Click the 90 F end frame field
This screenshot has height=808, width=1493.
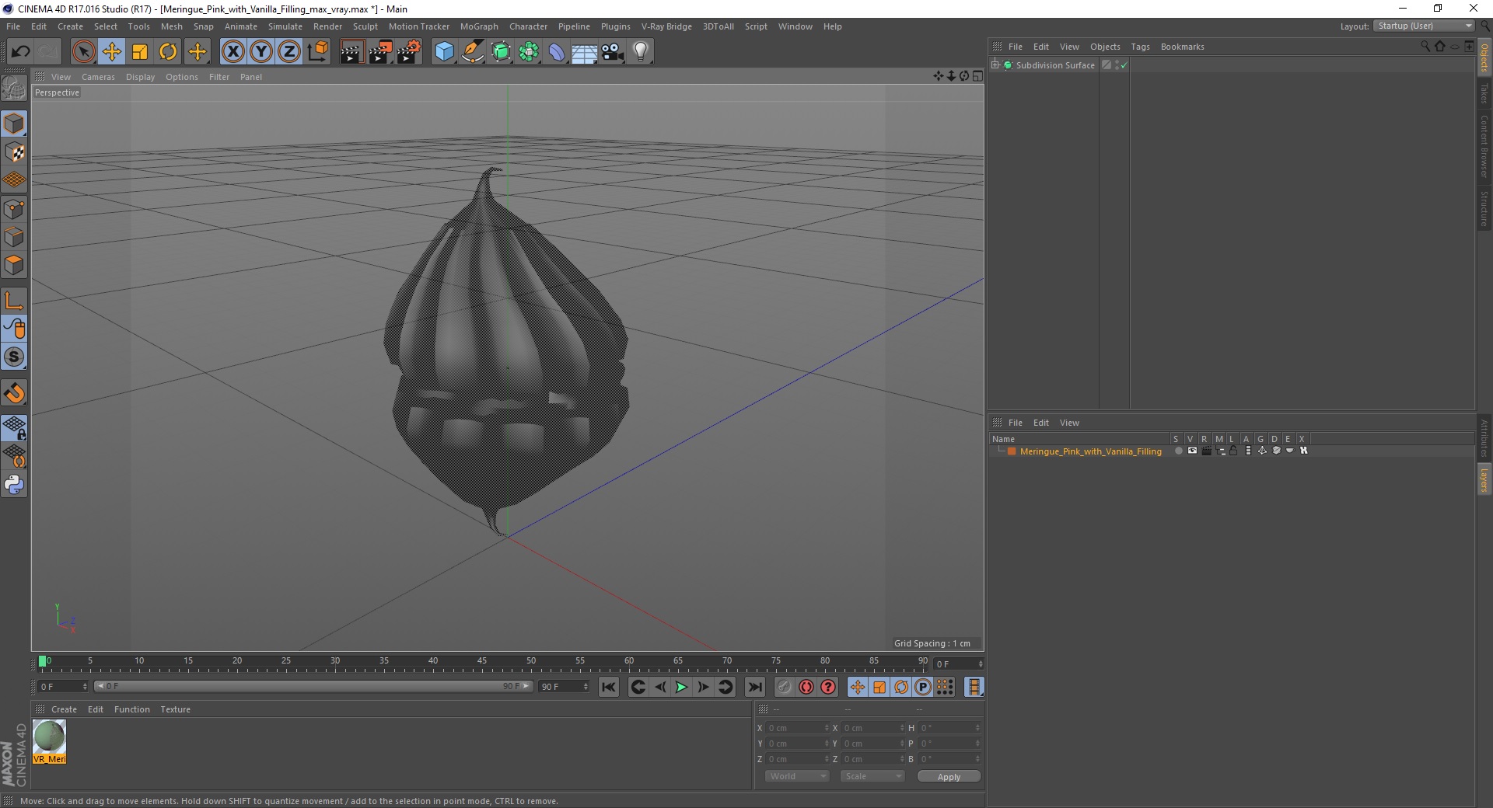pos(565,687)
